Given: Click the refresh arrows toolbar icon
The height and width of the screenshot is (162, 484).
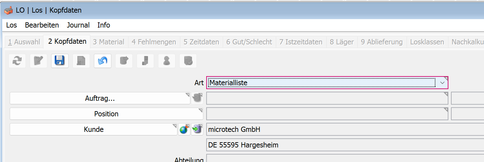Looking at the screenshot, I should point(17,61).
